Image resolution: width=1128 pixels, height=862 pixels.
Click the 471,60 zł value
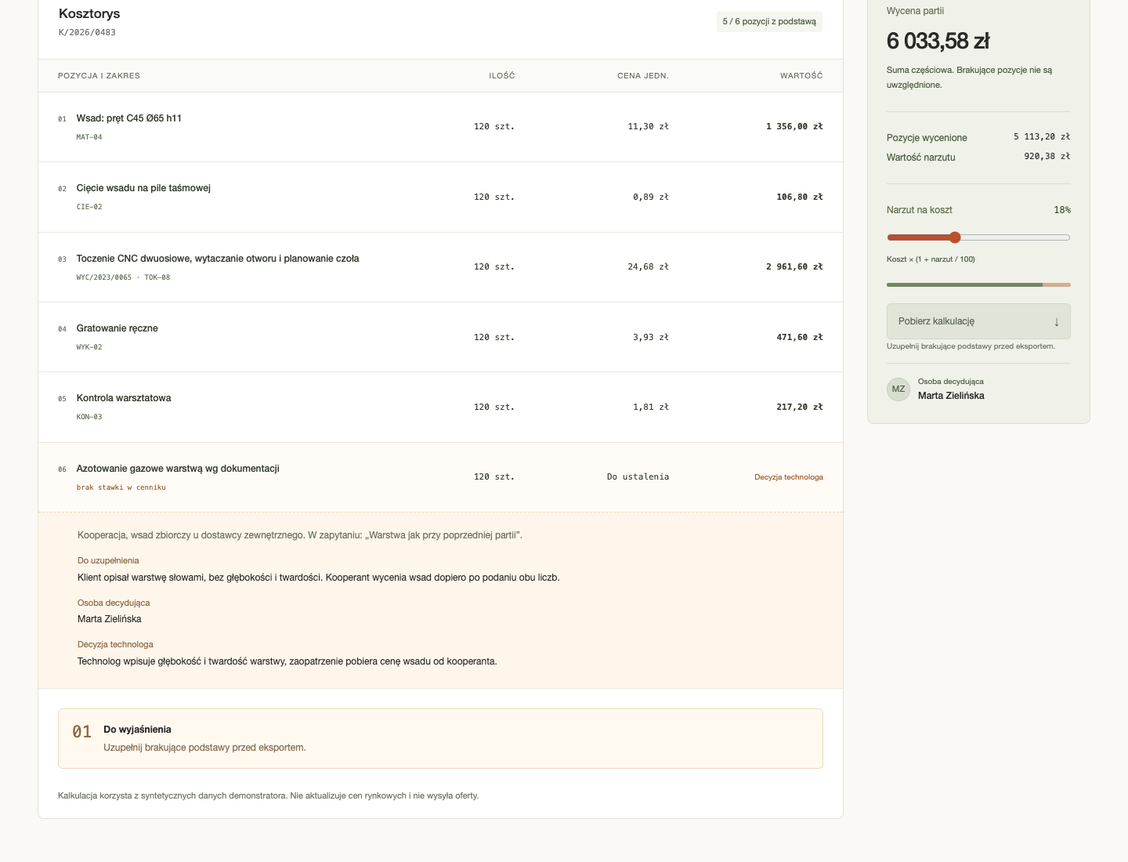coord(800,337)
